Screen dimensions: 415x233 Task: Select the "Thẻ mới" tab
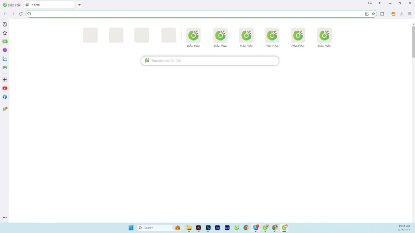[49, 5]
